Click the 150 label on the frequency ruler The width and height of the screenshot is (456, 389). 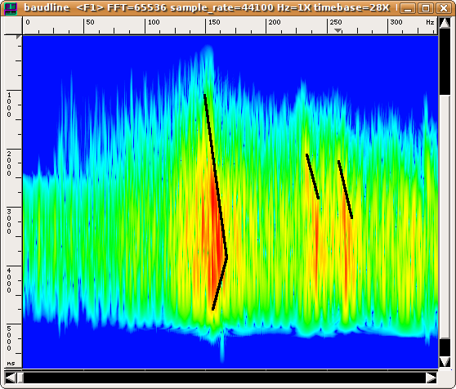214,22
